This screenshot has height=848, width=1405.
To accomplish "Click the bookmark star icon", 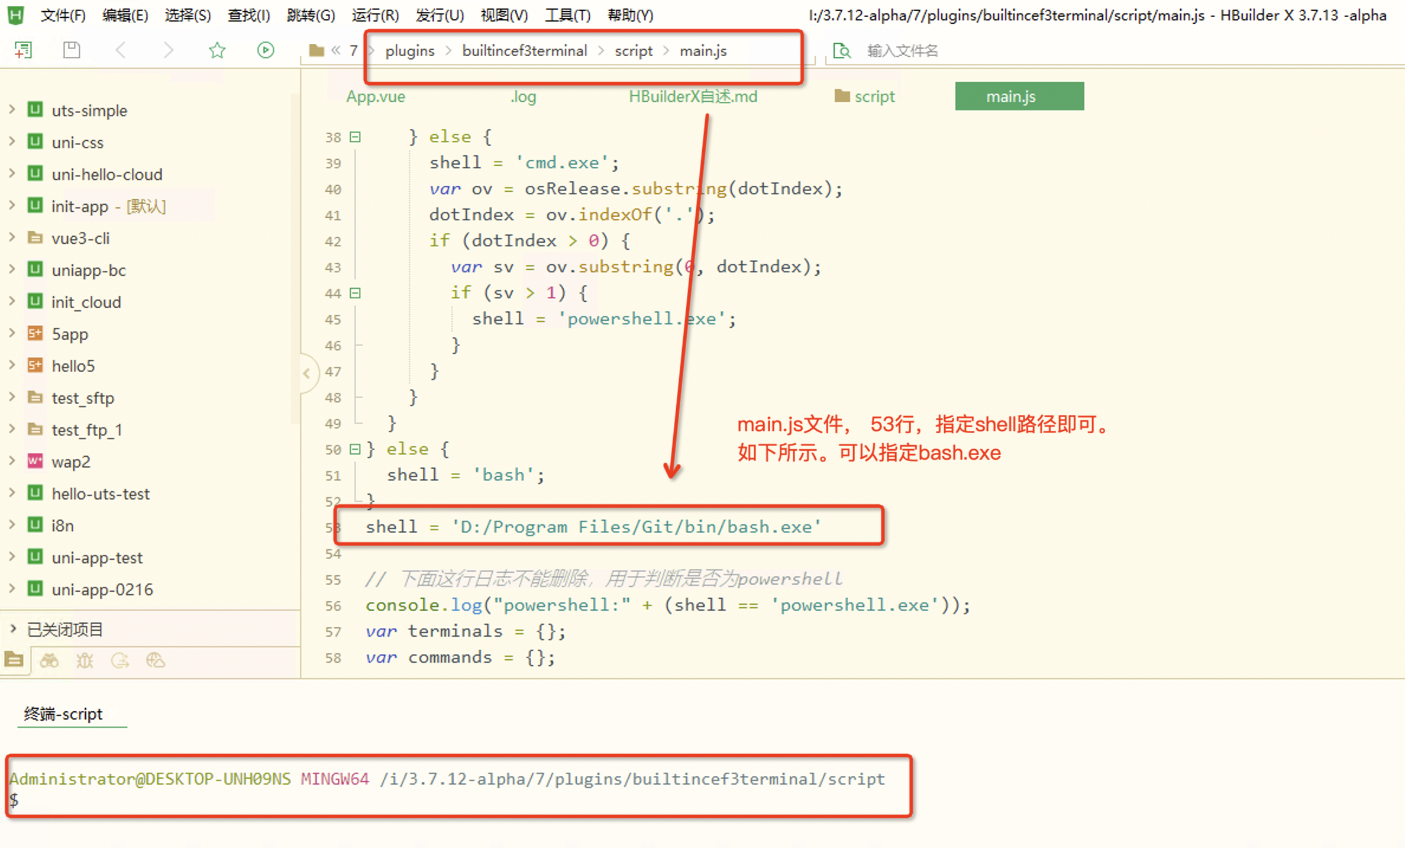I will (x=217, y=50).
